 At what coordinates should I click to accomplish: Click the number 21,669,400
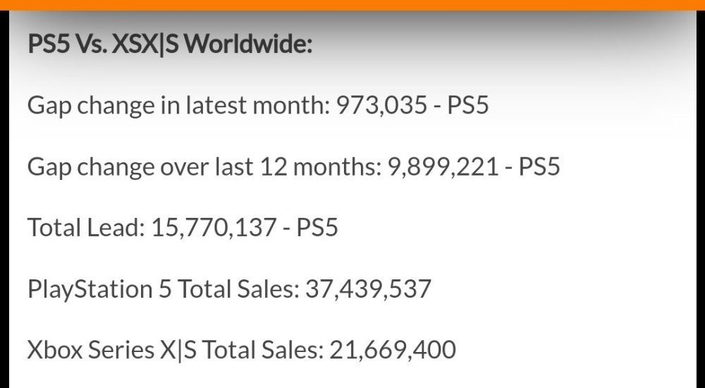point(391,349)
